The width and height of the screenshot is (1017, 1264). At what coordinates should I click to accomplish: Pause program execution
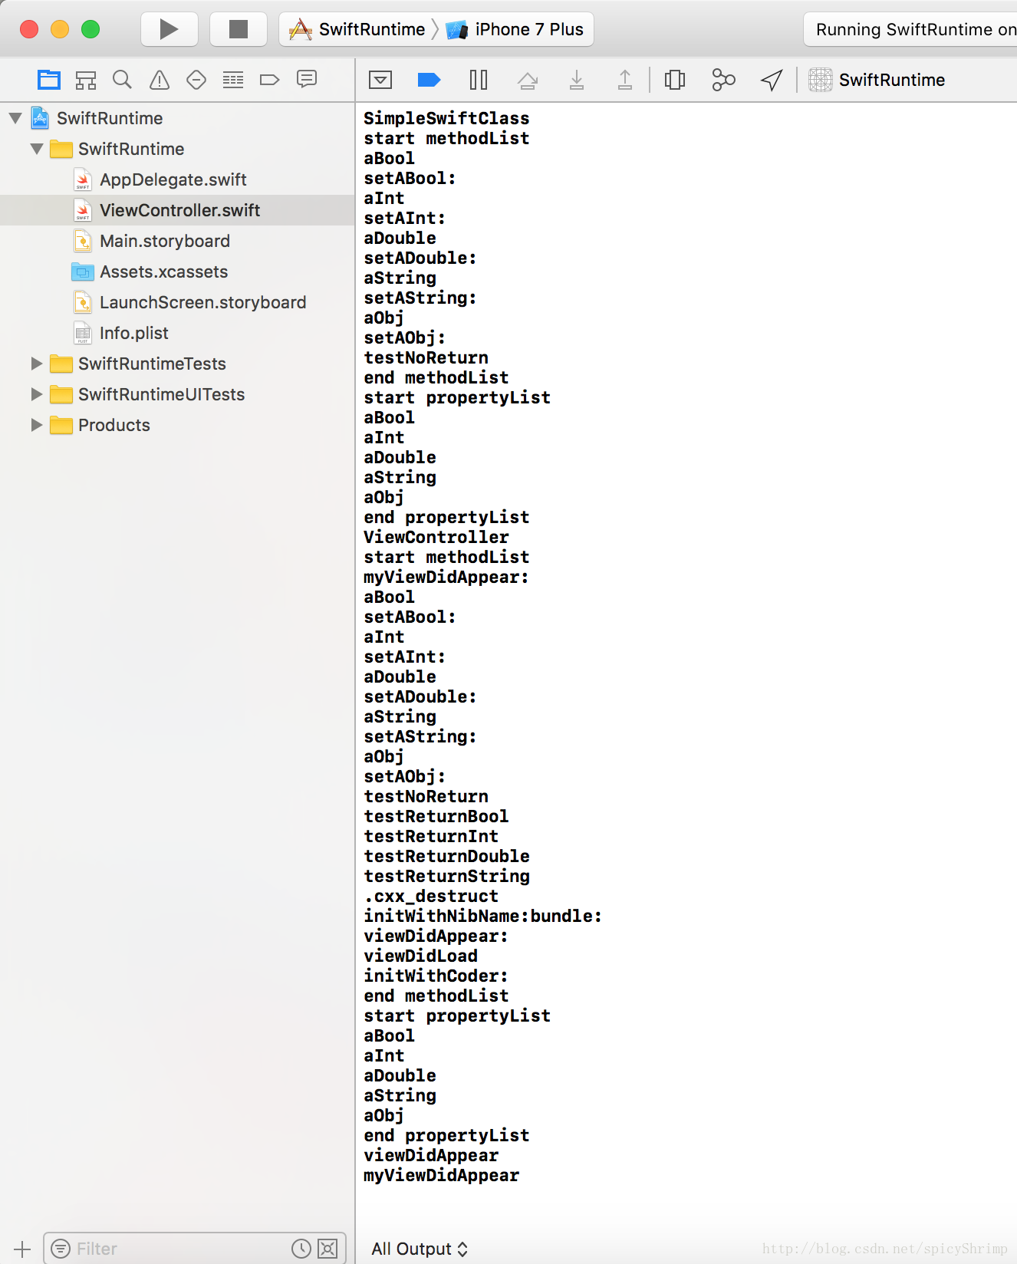pyautogui.click(x=479, y=80)
